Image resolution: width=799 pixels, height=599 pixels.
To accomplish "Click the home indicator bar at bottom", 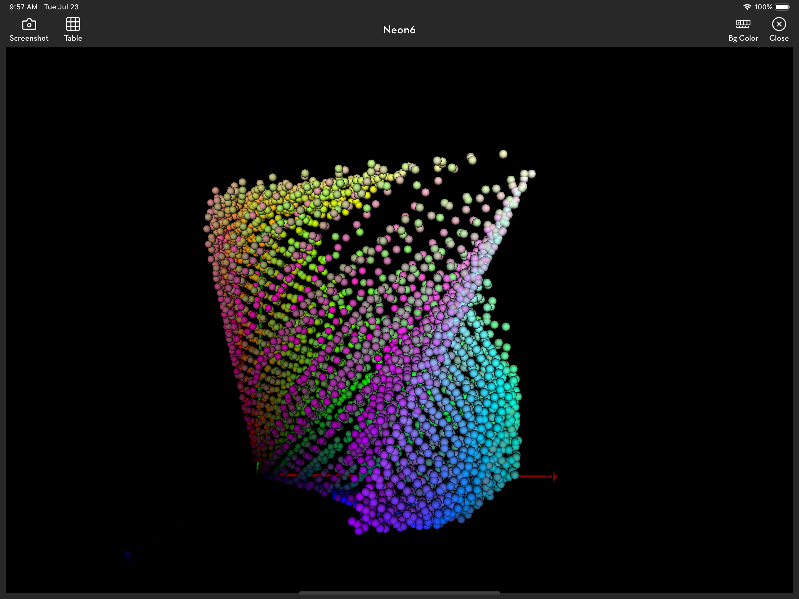I will click(399, 593).
